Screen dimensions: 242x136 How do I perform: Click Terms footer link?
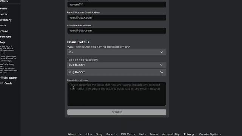click(x=154, y=134)
